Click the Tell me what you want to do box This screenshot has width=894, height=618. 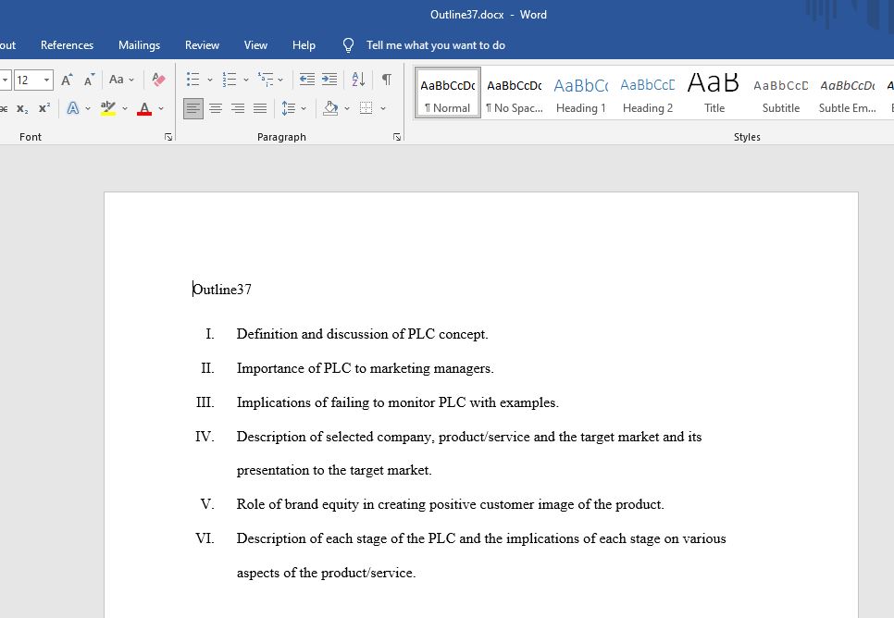click(x=436, y=45)
